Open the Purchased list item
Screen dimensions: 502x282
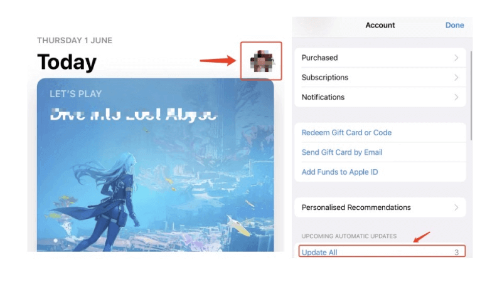(380, 58)
